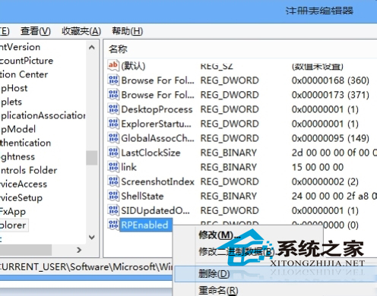Image resolution: width=377 pixels, height=296 pixels.
Task: Select the (默认) value name
Action: (x=133, y=66)
